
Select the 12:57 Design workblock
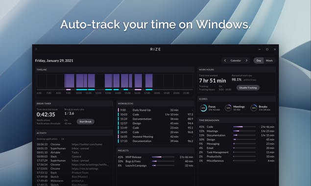pos(156,123)
